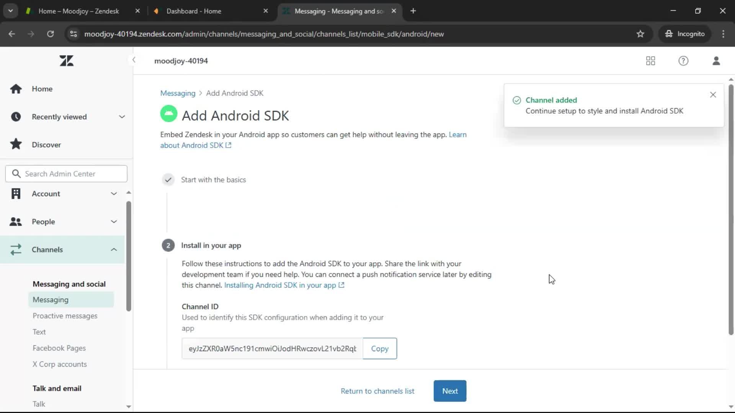Click the Account building icon

(x=16, y=193)
